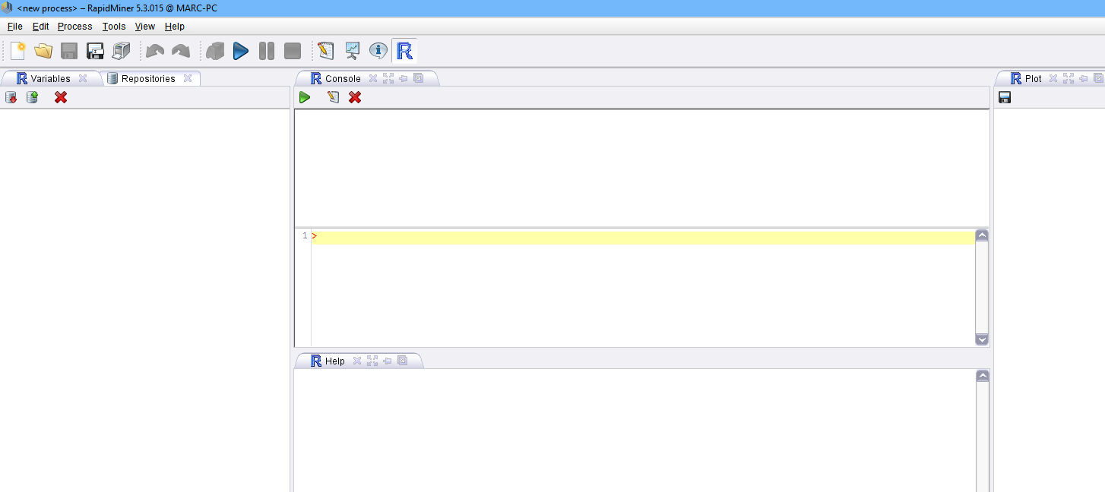Screen dimensions: 1105x492
Task: Print the process using the printer icon
Action: pyautogui.click(x=121, y=51)
